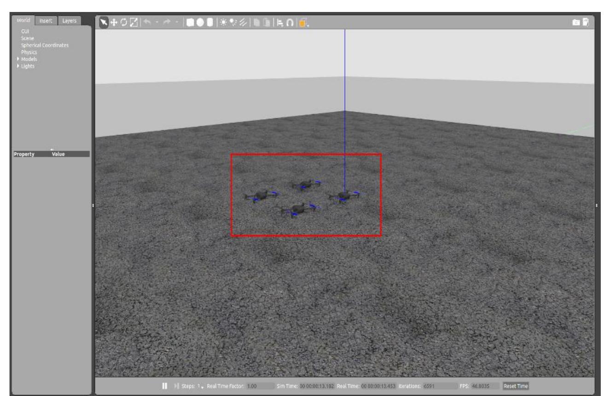Switch to the Layers tab
The height and width of the screenshot is (396, 604).
[69, 20]
